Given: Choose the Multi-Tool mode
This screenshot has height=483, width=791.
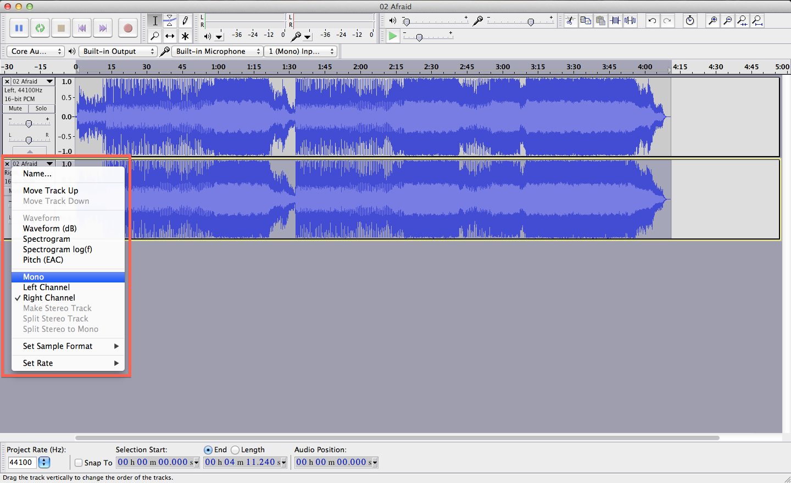Looking at the screenshot, I should [x=185, y=36].
